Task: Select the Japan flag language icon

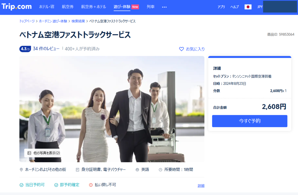Action: coord(248,7)
